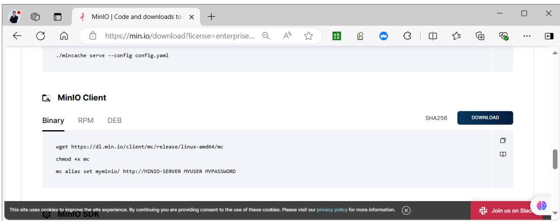560x221 pixels.
Task: Select the Binary tab
Action: 53,121
